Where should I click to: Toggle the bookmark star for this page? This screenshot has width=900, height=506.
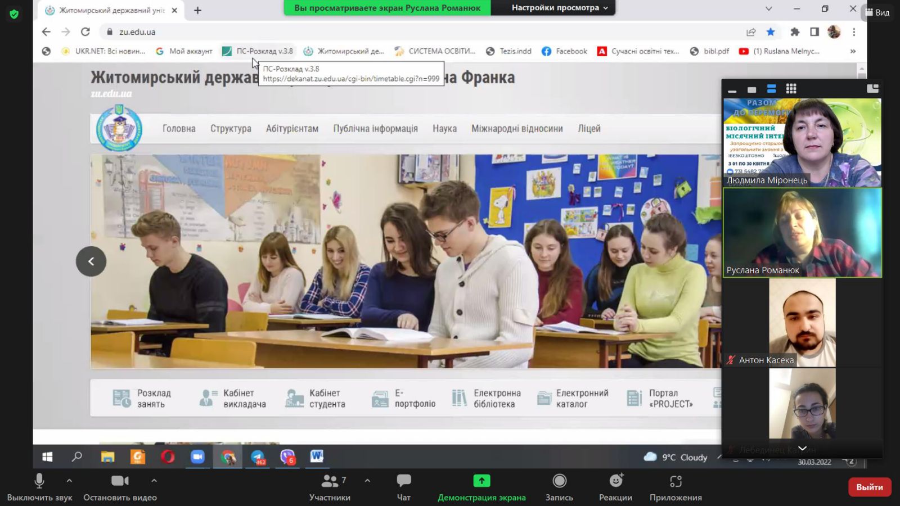point(771,32)
